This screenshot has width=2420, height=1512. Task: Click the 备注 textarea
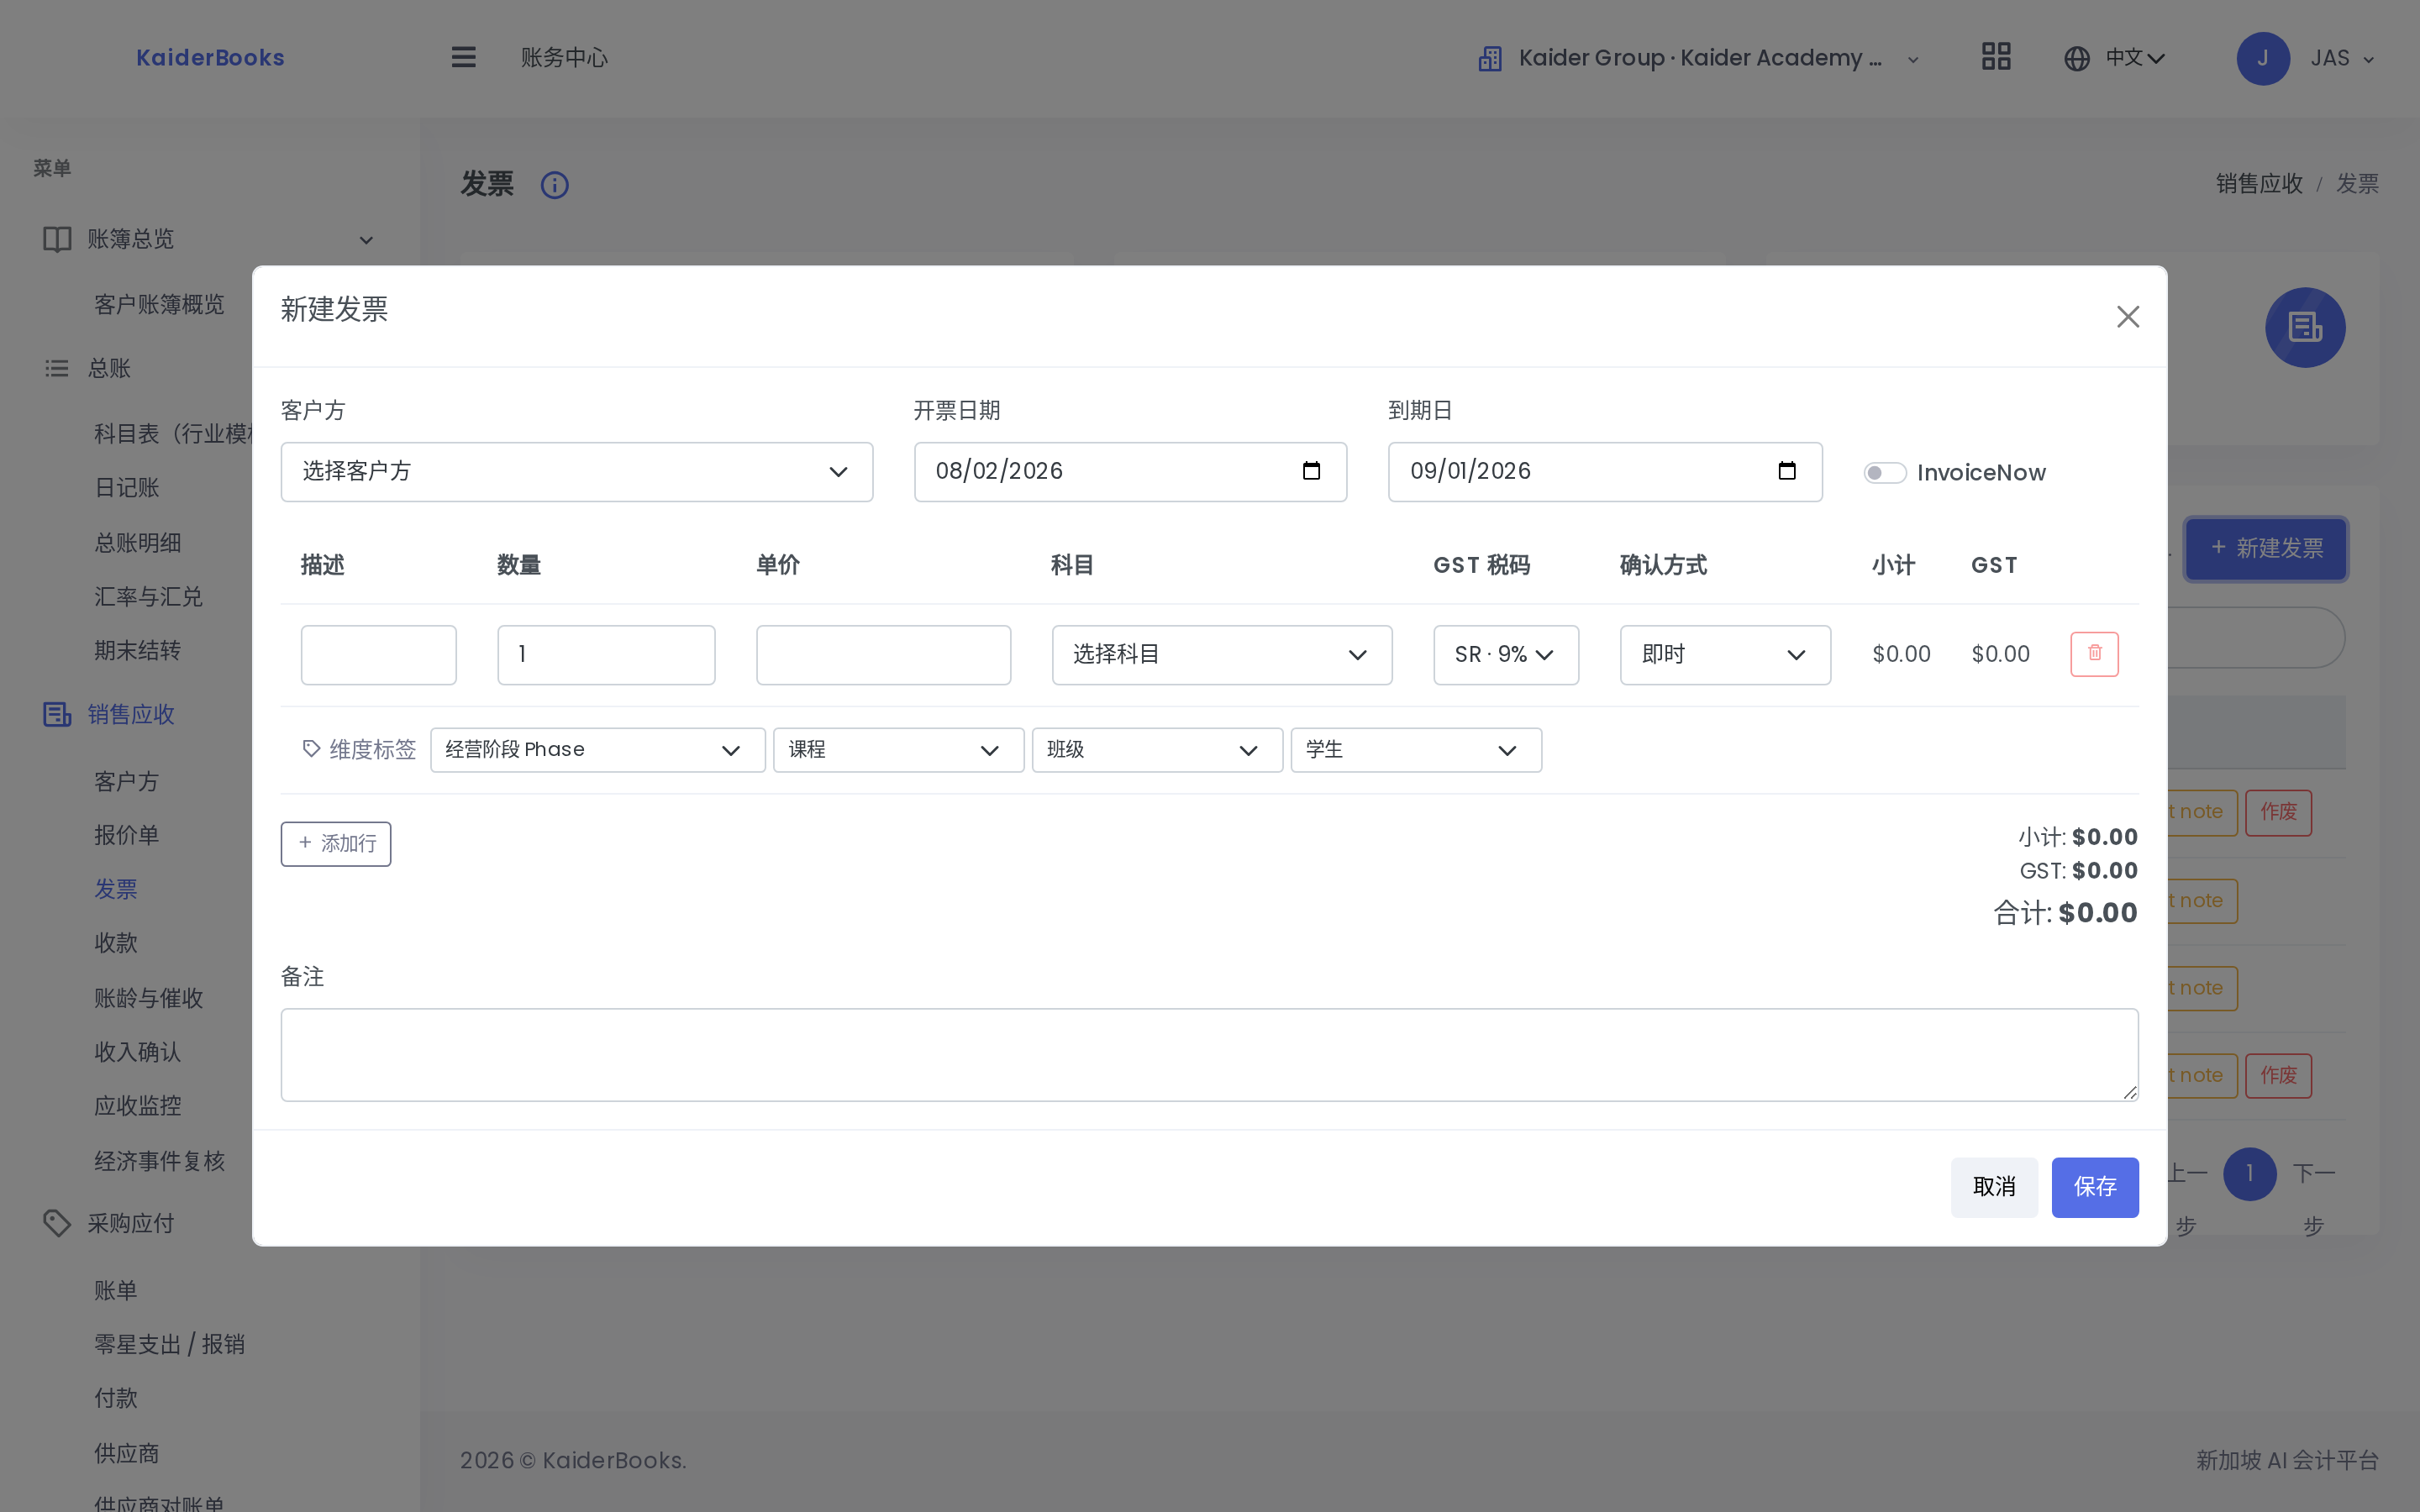coord(1209,1055)
